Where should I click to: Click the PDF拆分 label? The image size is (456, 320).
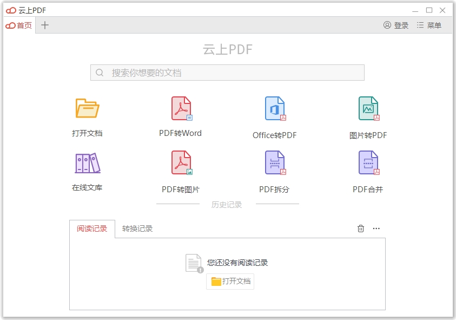(x=274, y=190)
